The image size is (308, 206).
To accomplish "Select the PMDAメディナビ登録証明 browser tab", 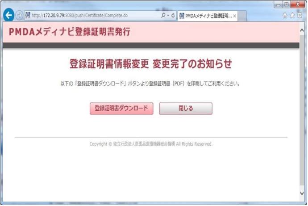I will click(208, 16).
